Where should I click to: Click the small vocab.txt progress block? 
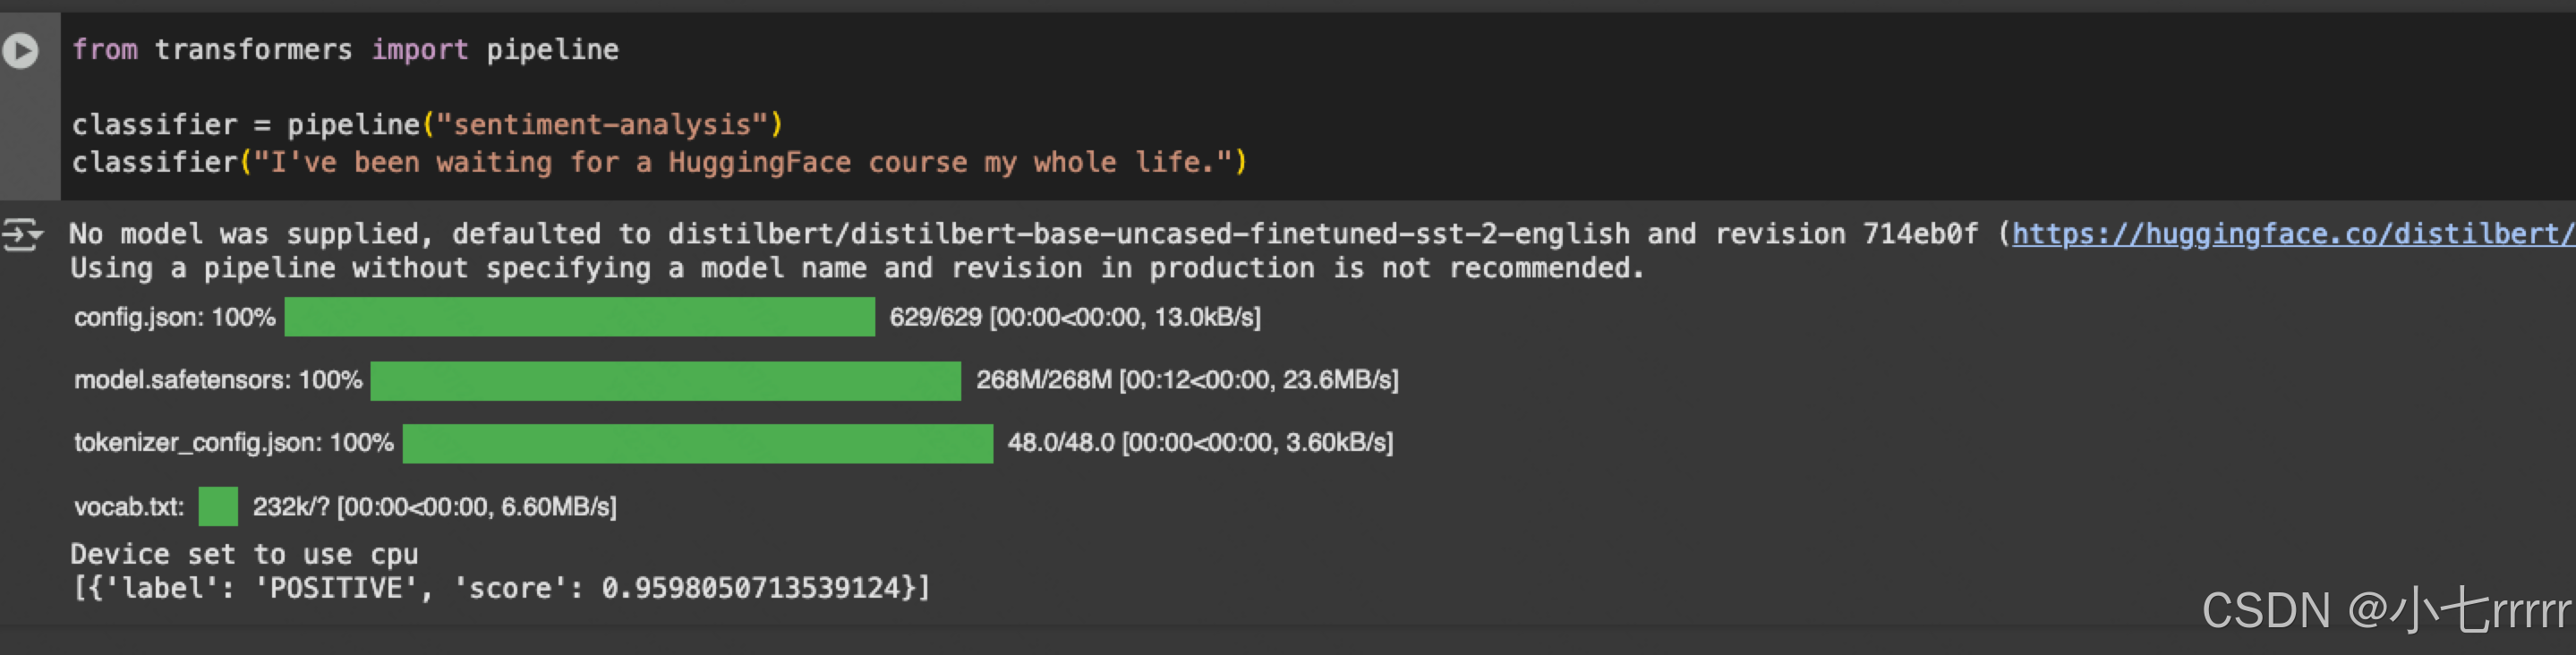(217, 506)
